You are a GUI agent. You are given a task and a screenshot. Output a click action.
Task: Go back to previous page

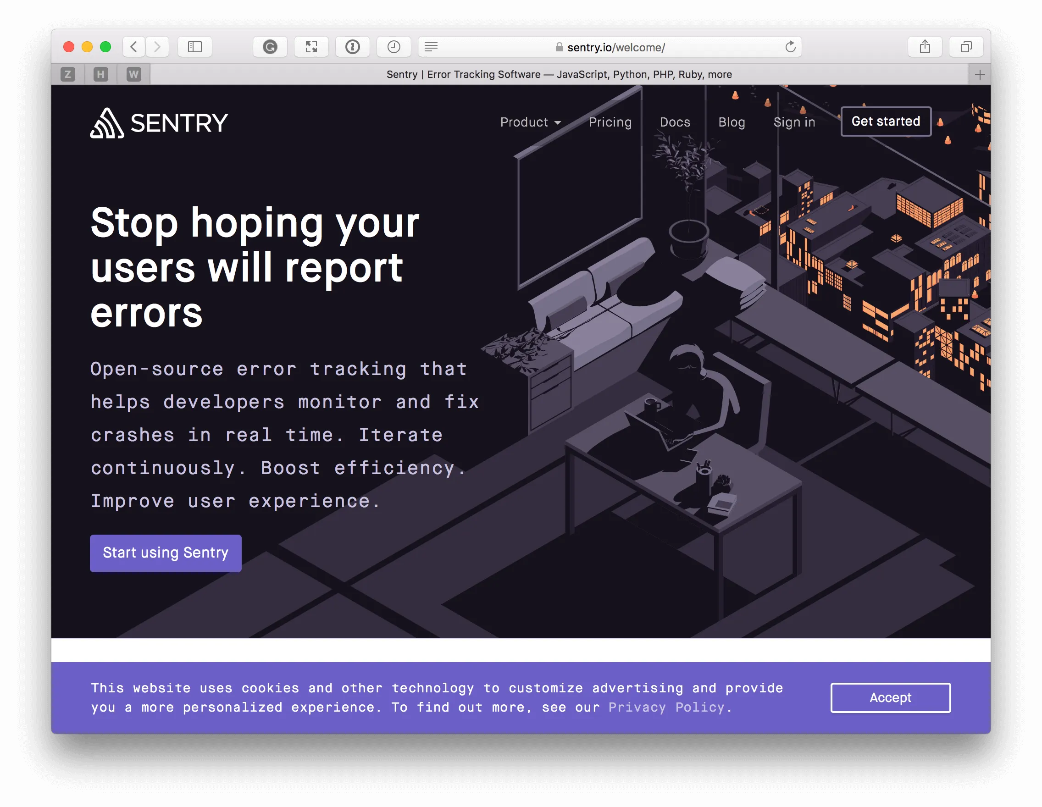point(134,47)
